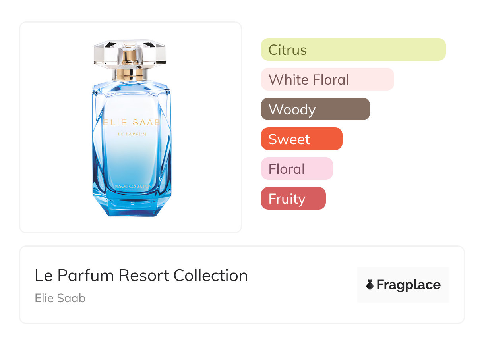Select the Citrus accord bar
Screen dimensions: 484x343
pos(353,50)
